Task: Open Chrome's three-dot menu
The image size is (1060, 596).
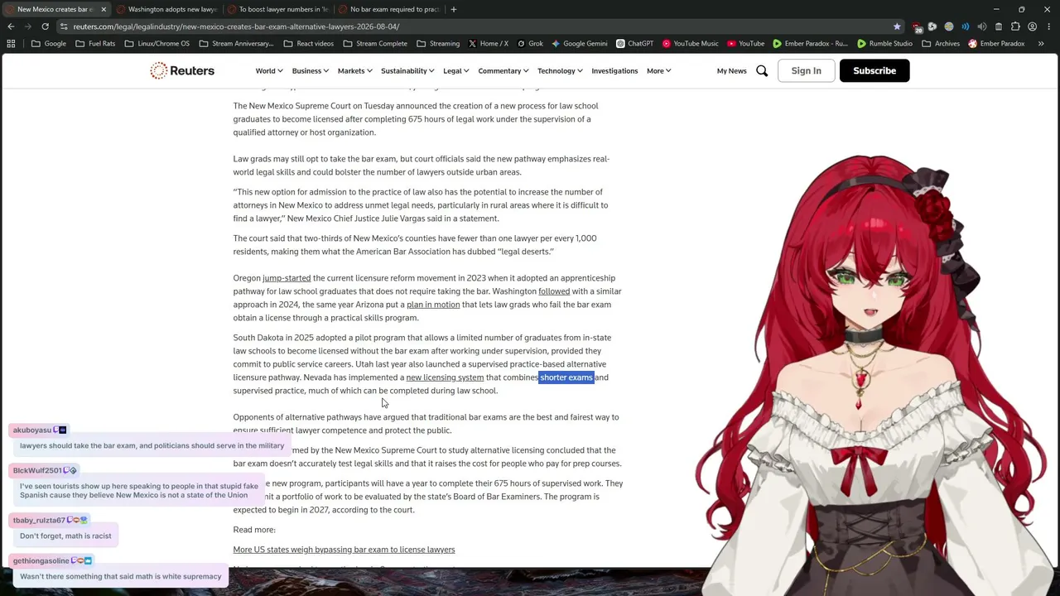Action: (1048, 26)
